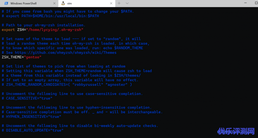The height and width of the screenshot is (138, 258).
Task: Click the CASE_SENSITIVE="true" commented line
Action: click(x=29, y=98)
